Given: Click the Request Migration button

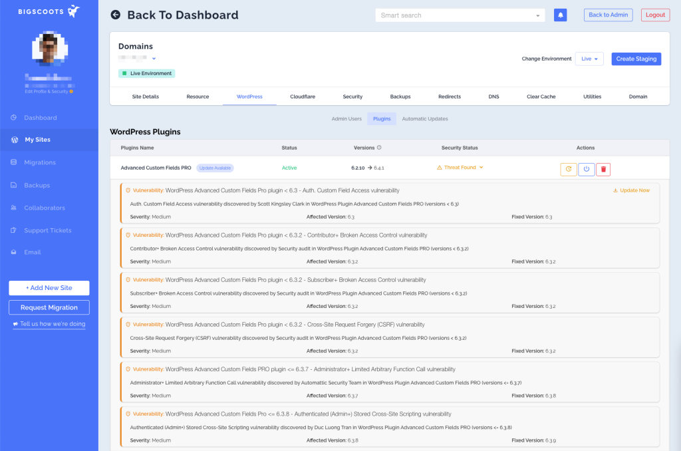Looking at the screenshot, I should coord(49,307).
